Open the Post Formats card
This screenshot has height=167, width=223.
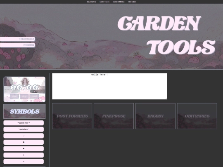72,116
